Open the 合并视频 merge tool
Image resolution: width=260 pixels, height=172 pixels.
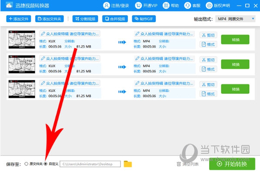tap(115, 19)
